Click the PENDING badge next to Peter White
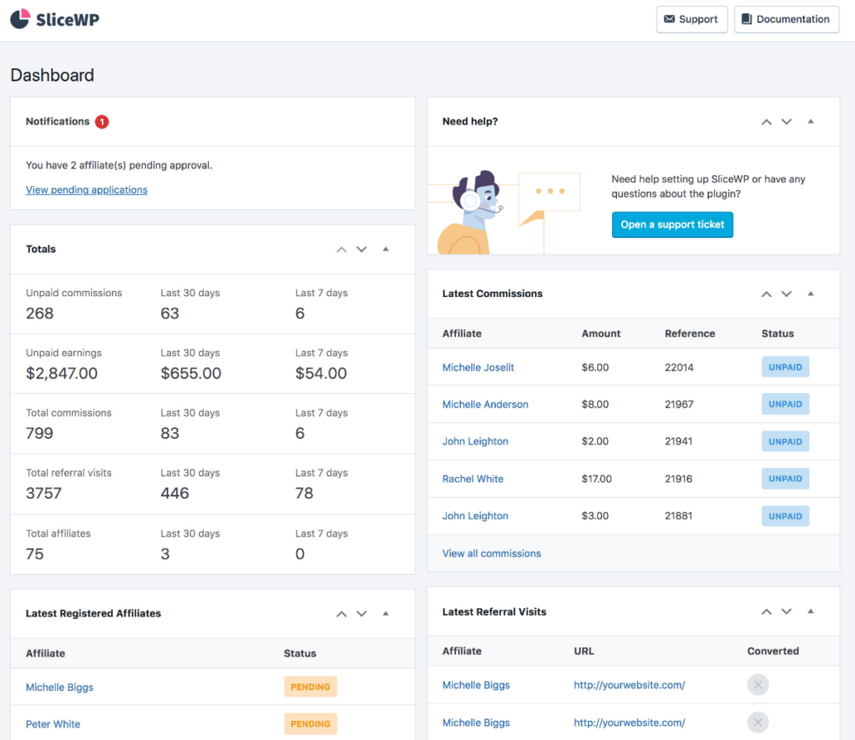 [310, 723]
